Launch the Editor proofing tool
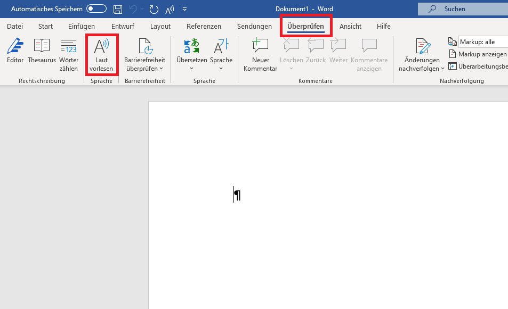Image resolution: width=508 pixels, height=309 pixels. point(15,51)
